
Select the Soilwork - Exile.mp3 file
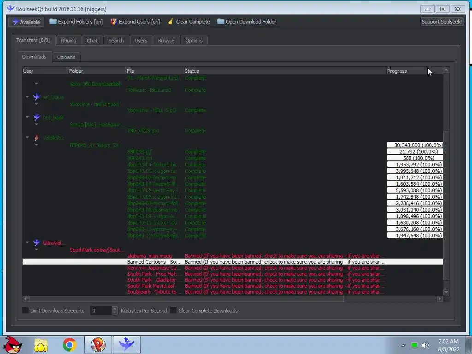(x=149, y=90)
